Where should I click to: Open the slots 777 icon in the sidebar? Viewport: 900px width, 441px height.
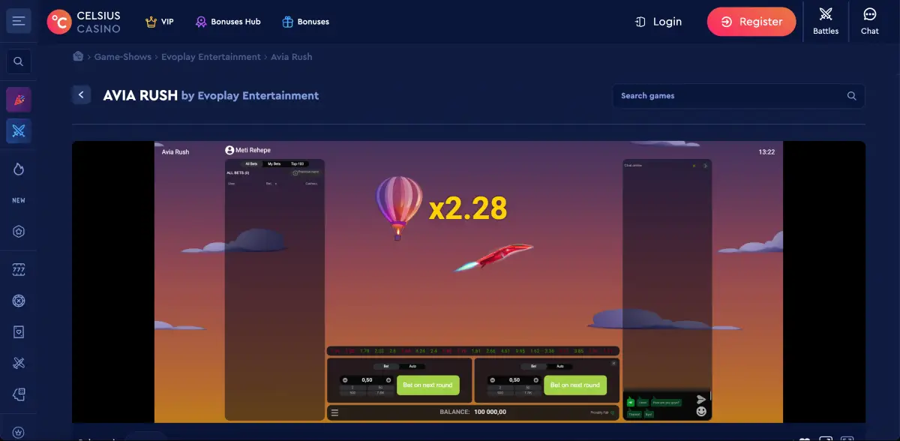pos(19,268)
